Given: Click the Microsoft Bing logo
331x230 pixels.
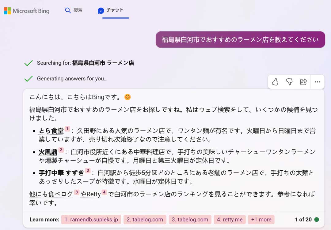Looking at the screenshot, I should [x=27, y=11].
